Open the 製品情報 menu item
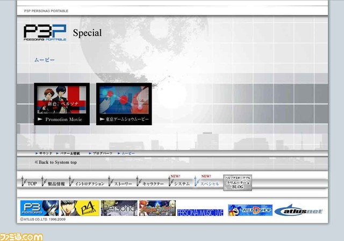The image size is (344, 241). (53, 182)
